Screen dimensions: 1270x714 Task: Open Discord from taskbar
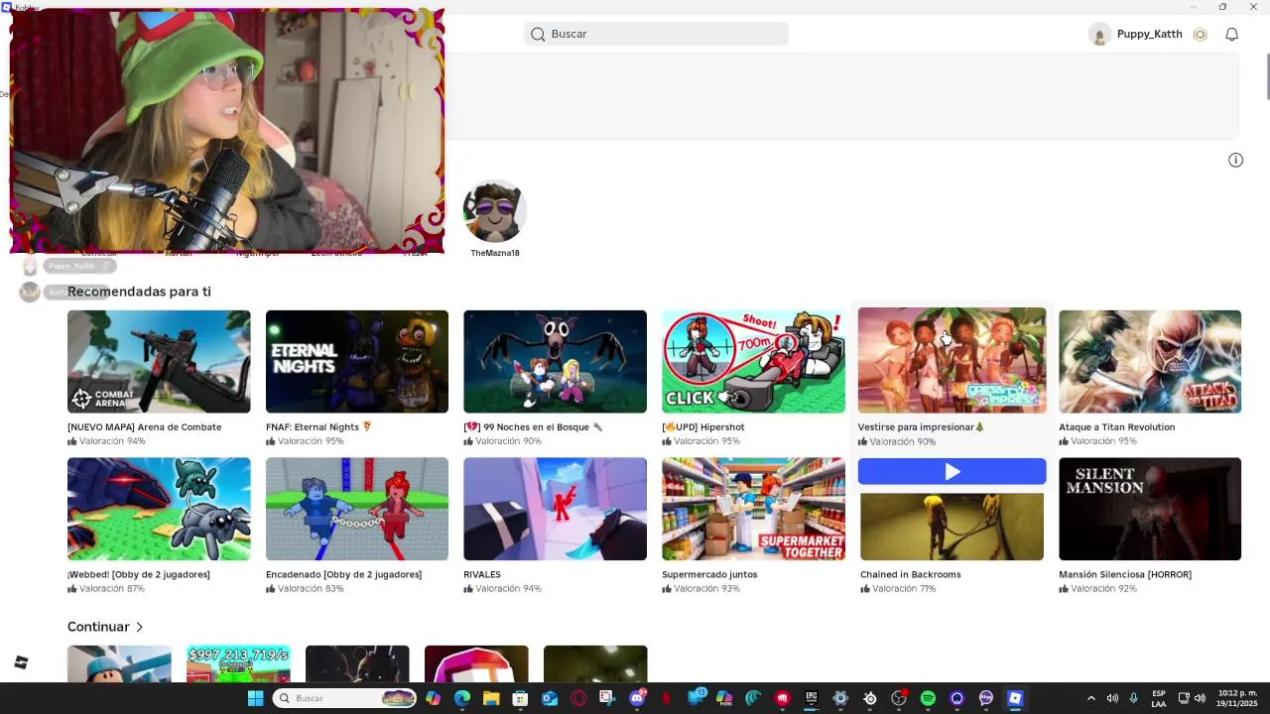[x=637, y=698]
